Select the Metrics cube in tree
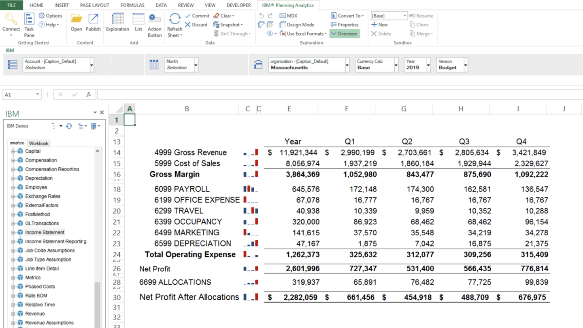 click(33, 278)
